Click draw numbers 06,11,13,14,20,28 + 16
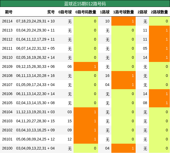The height and width of the screenshot is (153, 170). point(35,76)
